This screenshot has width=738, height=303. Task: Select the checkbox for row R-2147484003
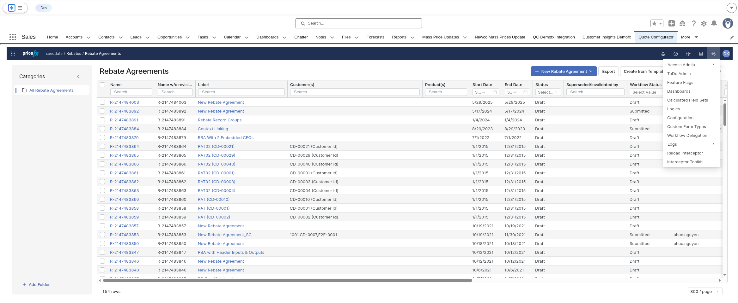pos(102,102)
